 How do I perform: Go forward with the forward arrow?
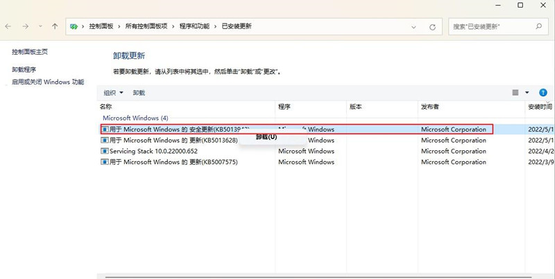pyautogui.click(x=26, y=26)
